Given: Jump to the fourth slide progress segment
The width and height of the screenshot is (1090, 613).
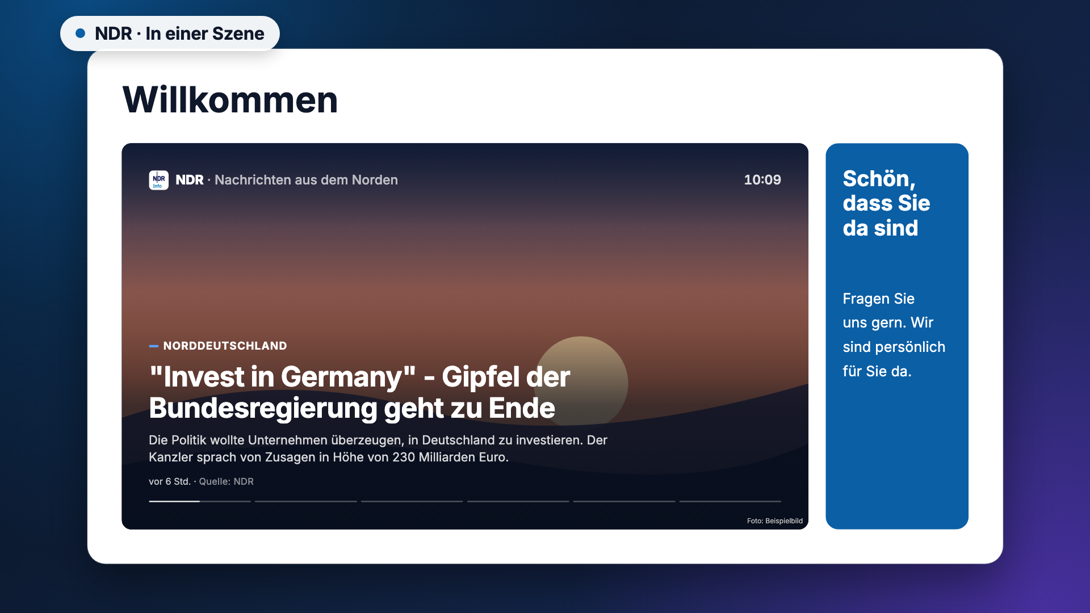Looking at the screenshot, I should (518, 501).
